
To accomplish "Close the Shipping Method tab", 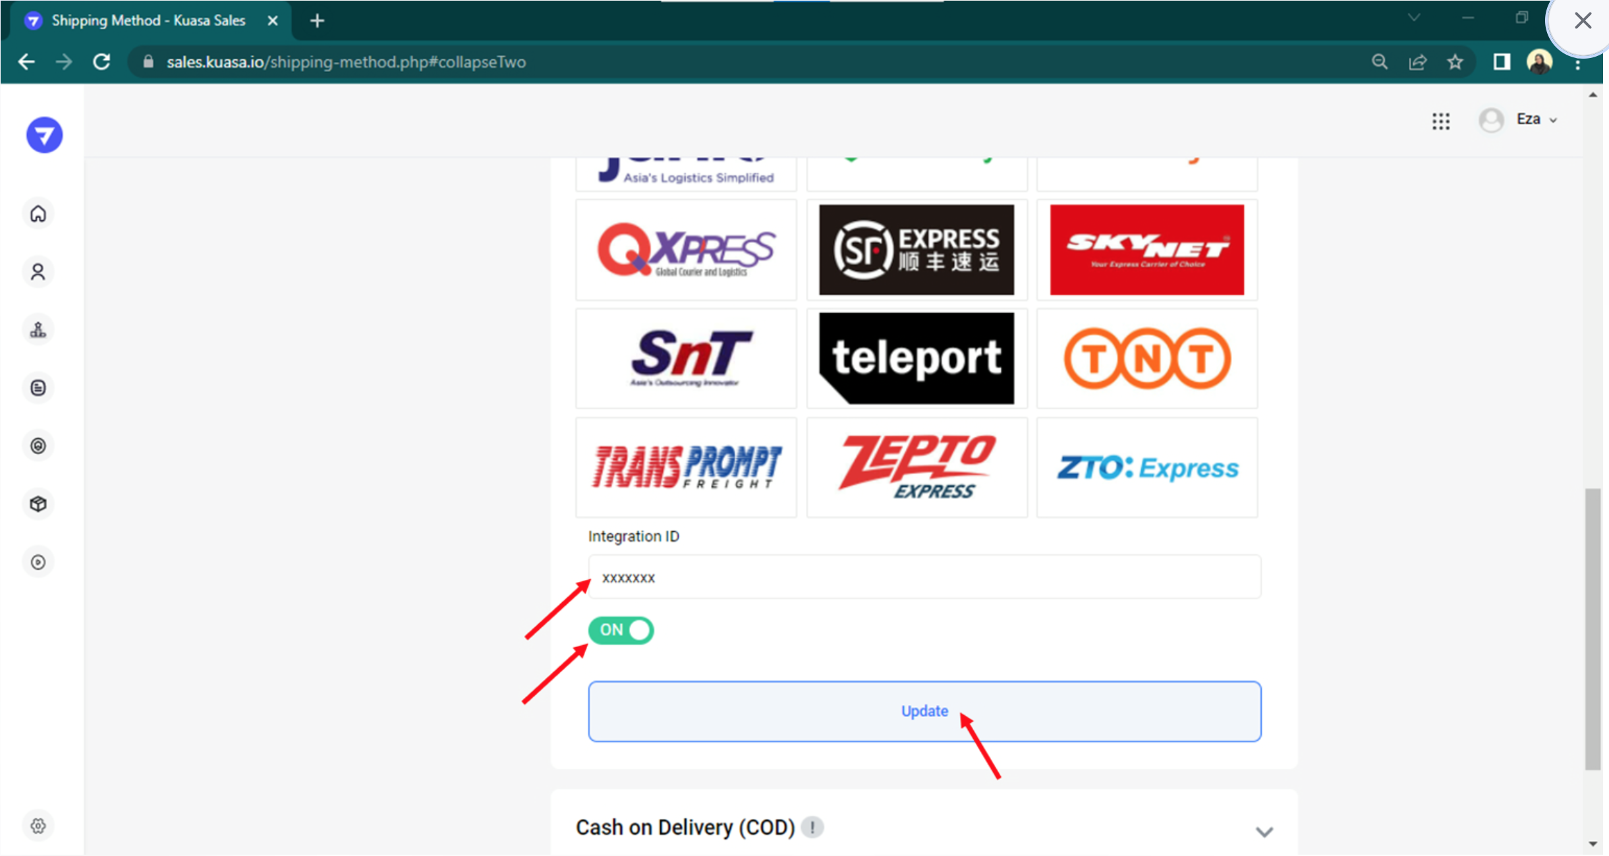I will coord(273,21).
